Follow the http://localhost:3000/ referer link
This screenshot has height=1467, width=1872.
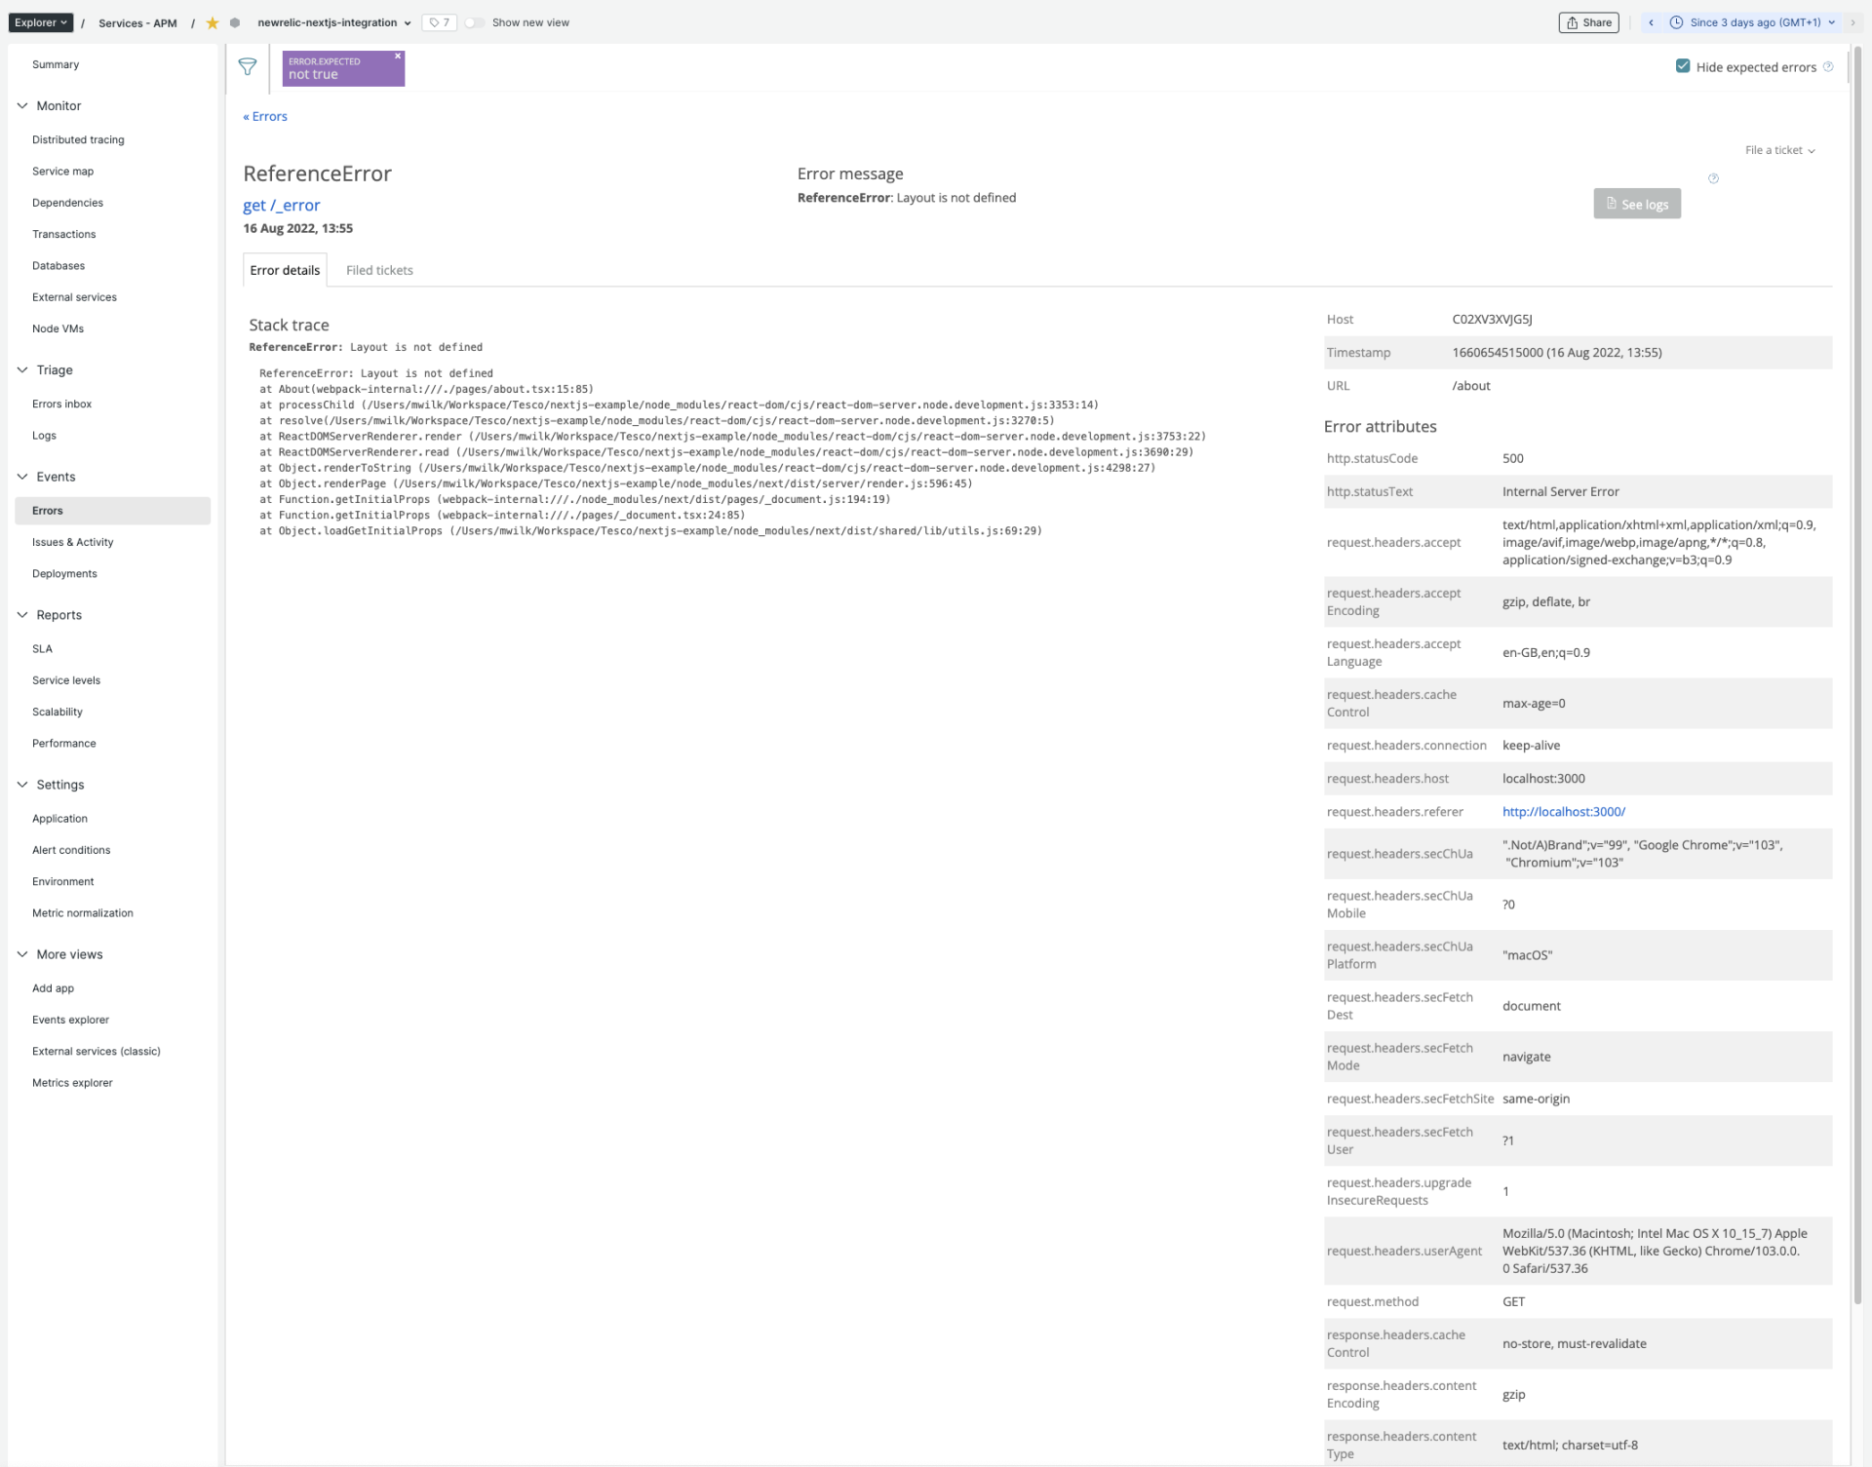click(1564, 811)
